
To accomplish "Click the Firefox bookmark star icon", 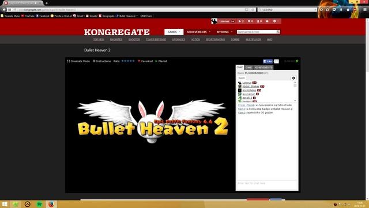I will pos(321,10).
